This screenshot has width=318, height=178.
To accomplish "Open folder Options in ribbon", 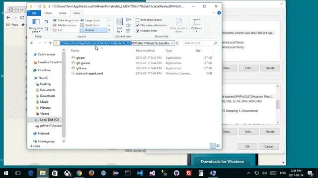I will point(196,25).
